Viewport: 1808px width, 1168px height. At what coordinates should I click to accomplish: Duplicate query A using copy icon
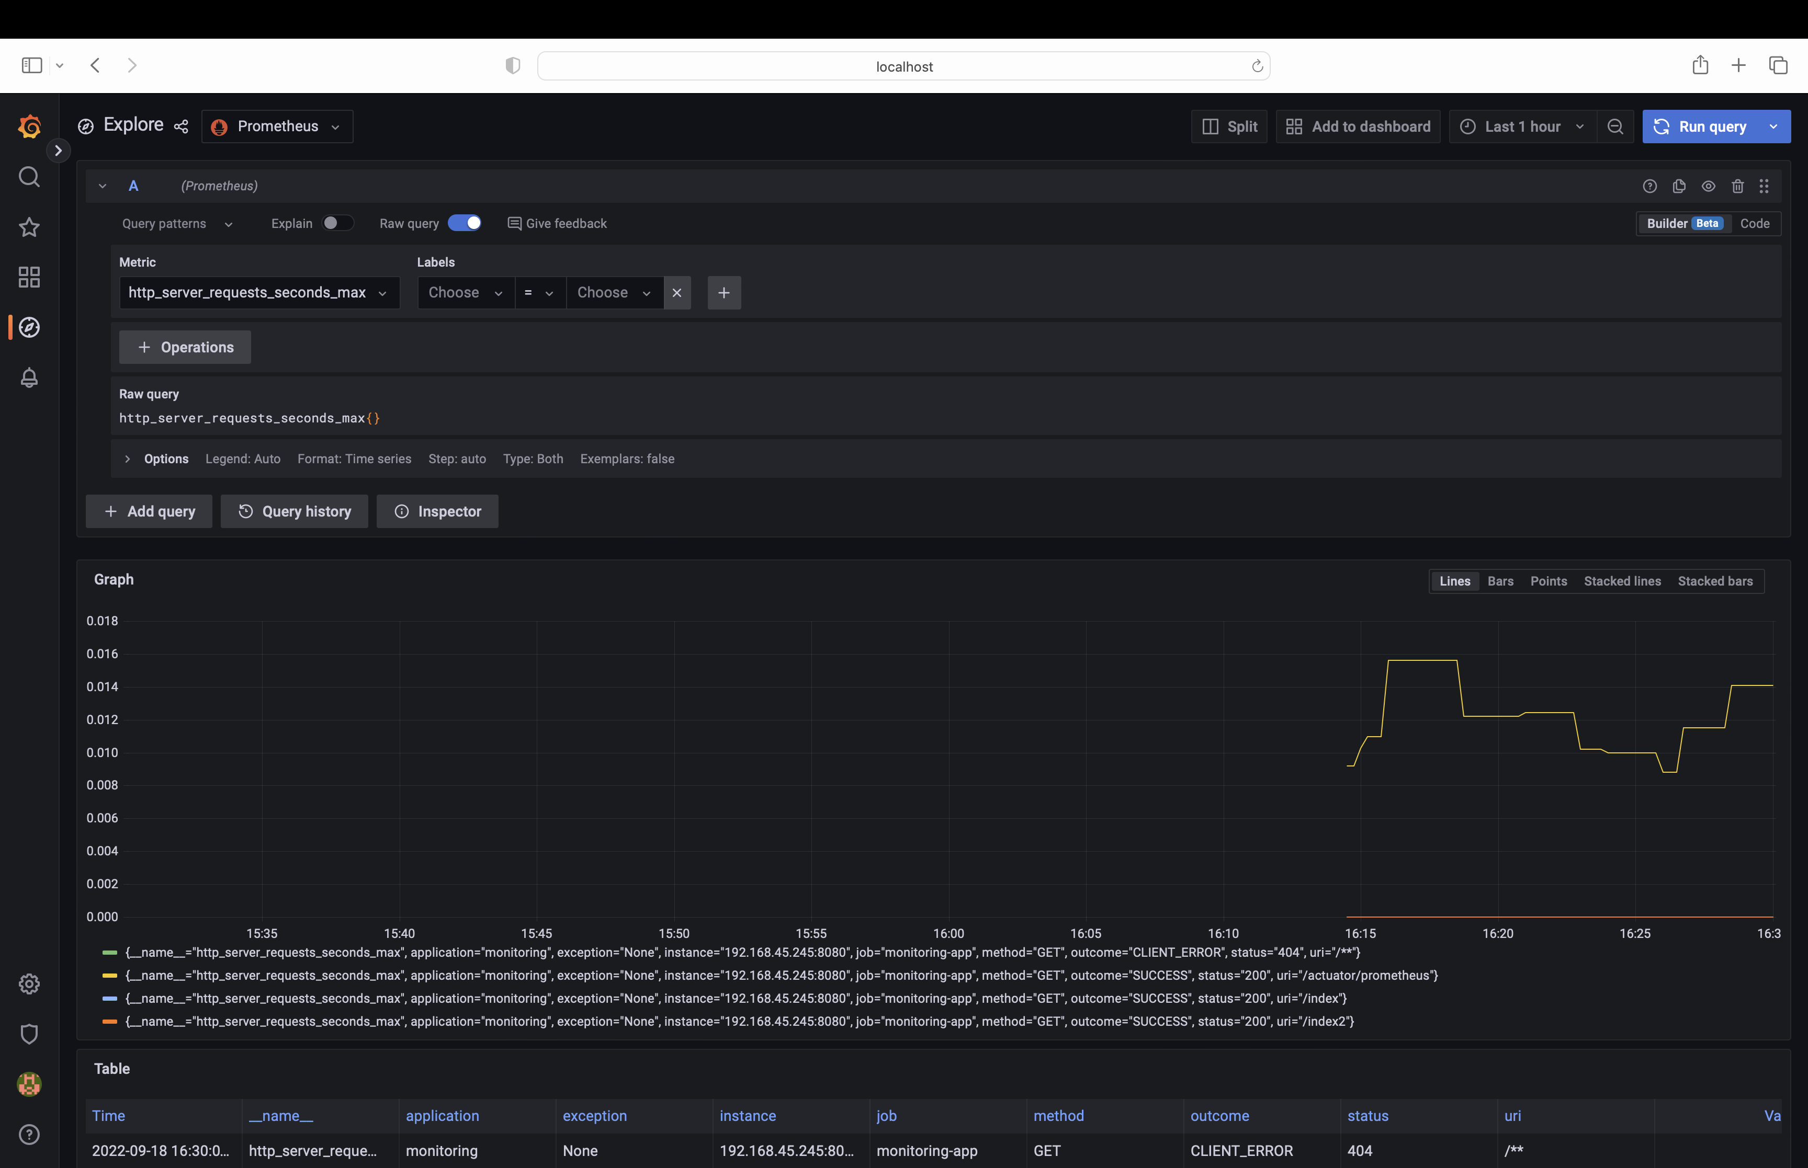coord(1679,186)
